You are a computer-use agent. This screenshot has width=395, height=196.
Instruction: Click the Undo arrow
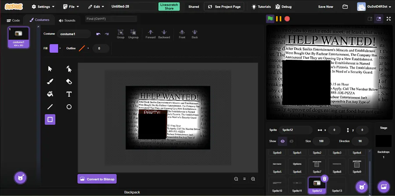(98, 34)
